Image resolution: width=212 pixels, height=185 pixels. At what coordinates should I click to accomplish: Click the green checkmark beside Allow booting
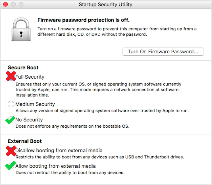(x=11, y=165)
